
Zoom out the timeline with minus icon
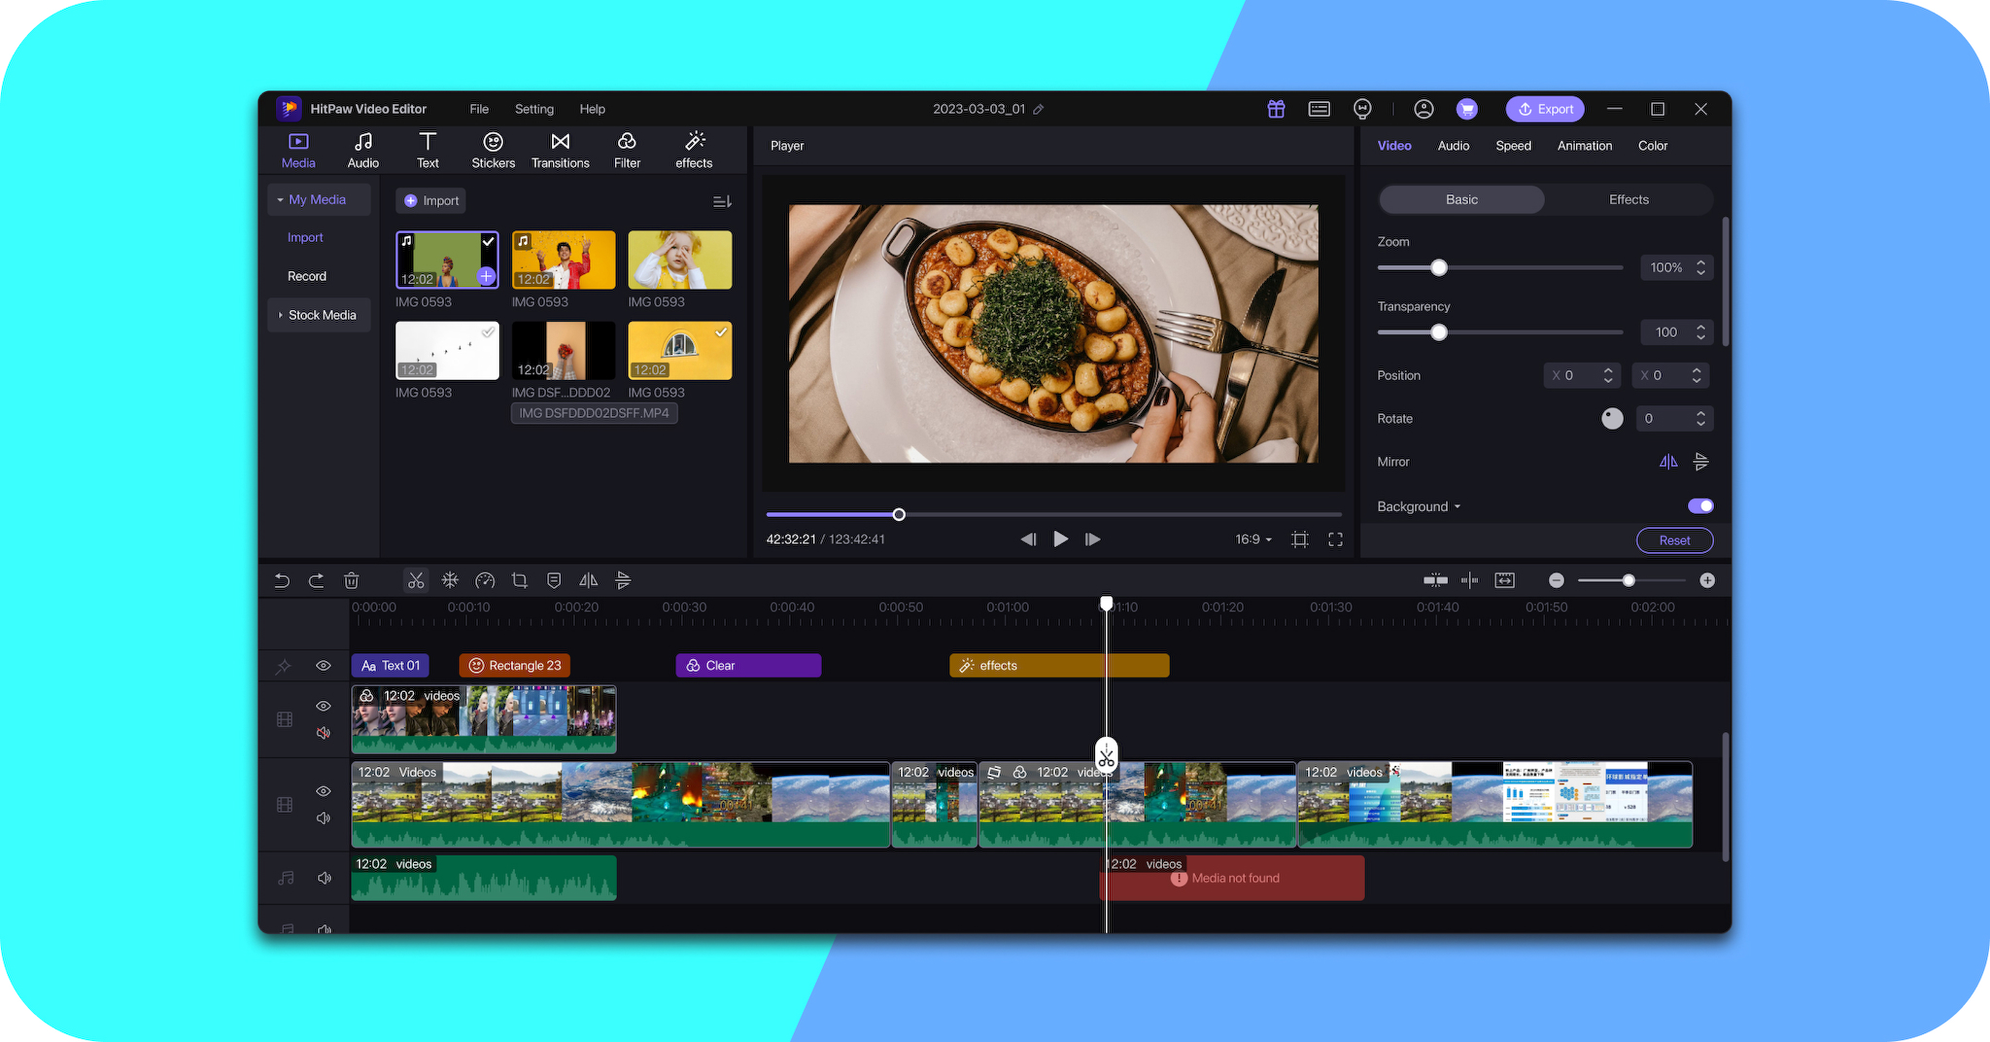coord(1557,580)
